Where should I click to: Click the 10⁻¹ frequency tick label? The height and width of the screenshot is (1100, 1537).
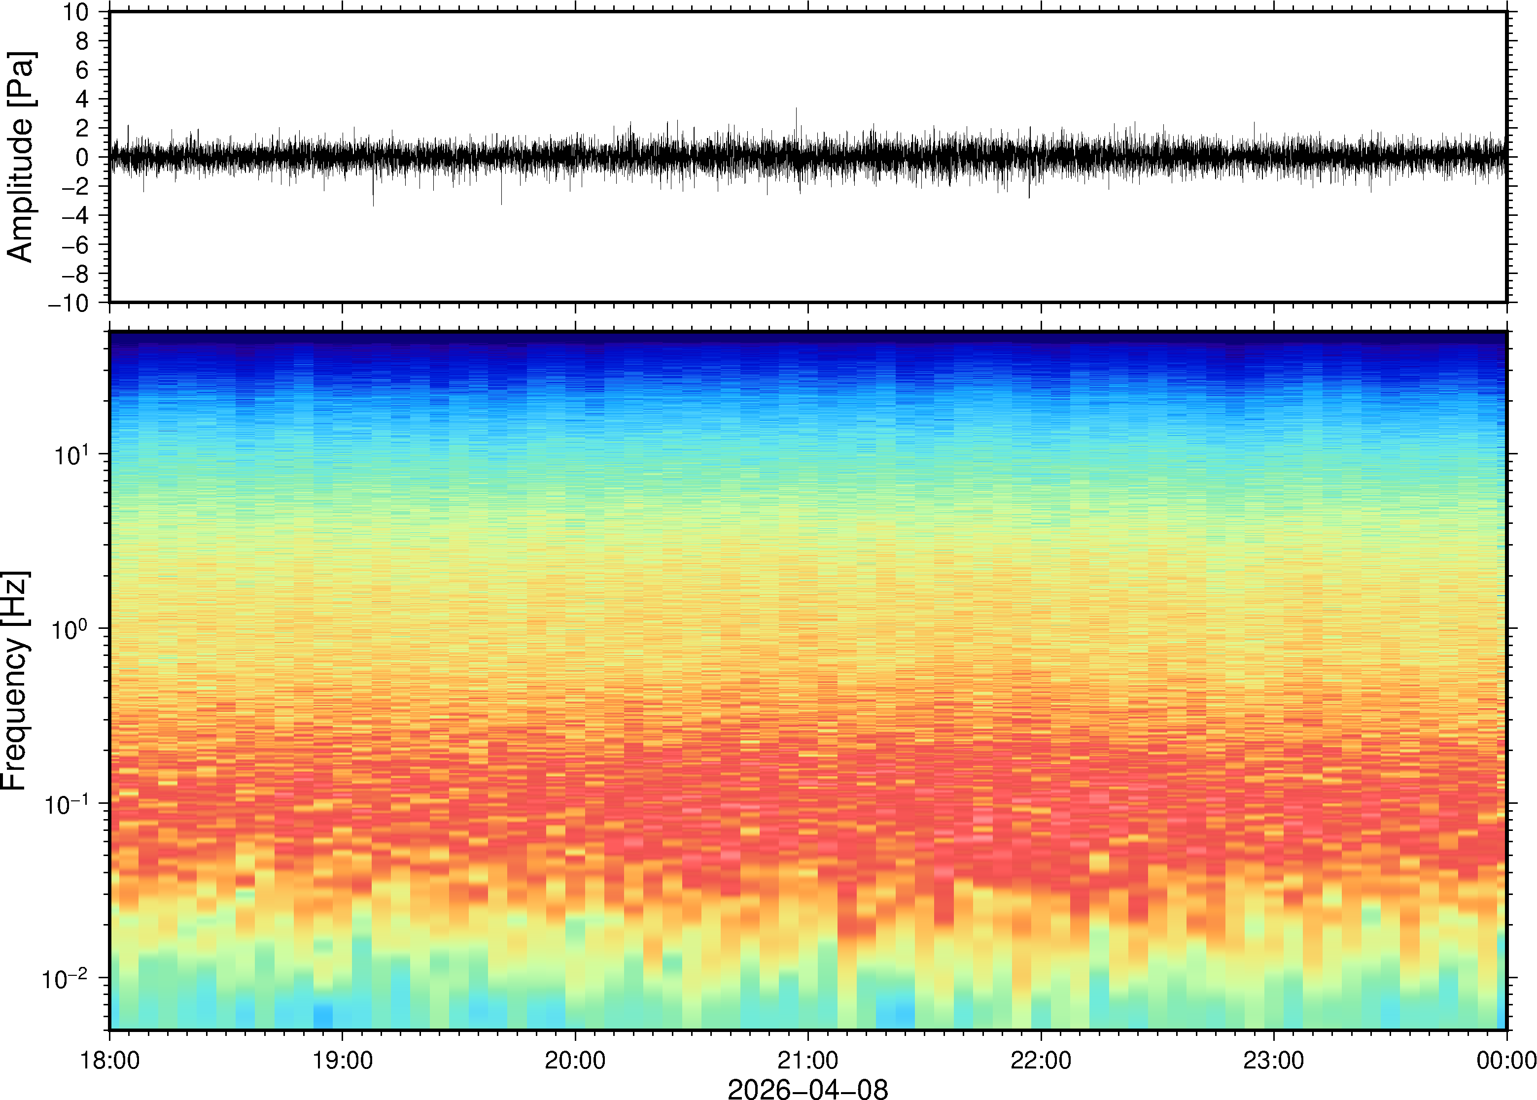pyautogui.click(x=66, y=805)
